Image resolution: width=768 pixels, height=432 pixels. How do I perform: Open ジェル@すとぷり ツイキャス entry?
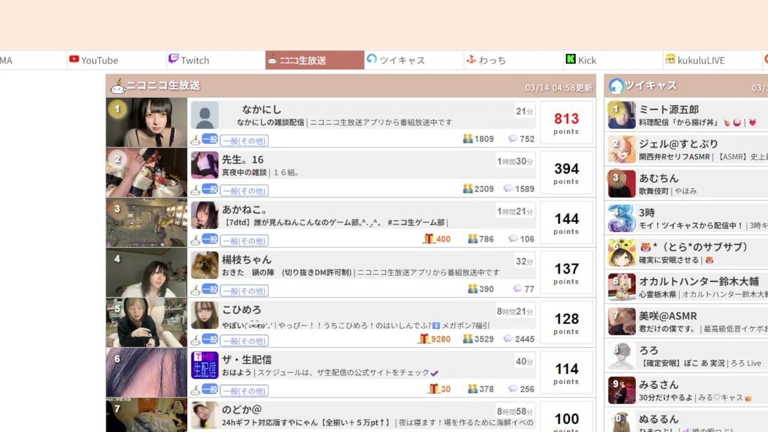tap(686, 150)
